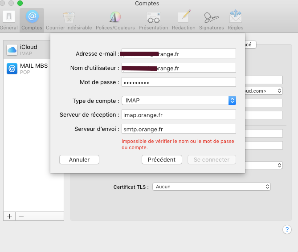
Task: Click the Annuler button
Action: (x=79, y=159)
